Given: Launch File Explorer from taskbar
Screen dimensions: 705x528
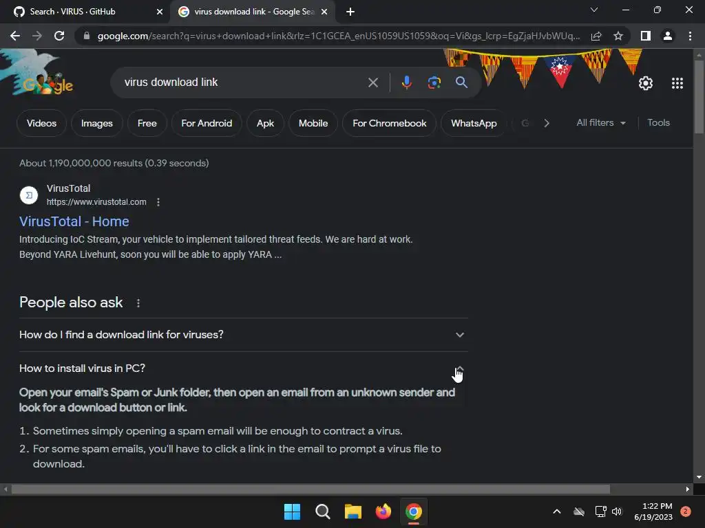Looking at the screenshot, I should click(353, 511).
